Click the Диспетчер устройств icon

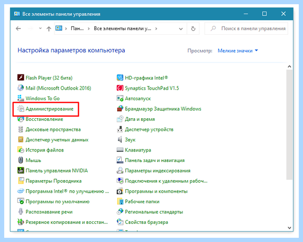[120, 129]
